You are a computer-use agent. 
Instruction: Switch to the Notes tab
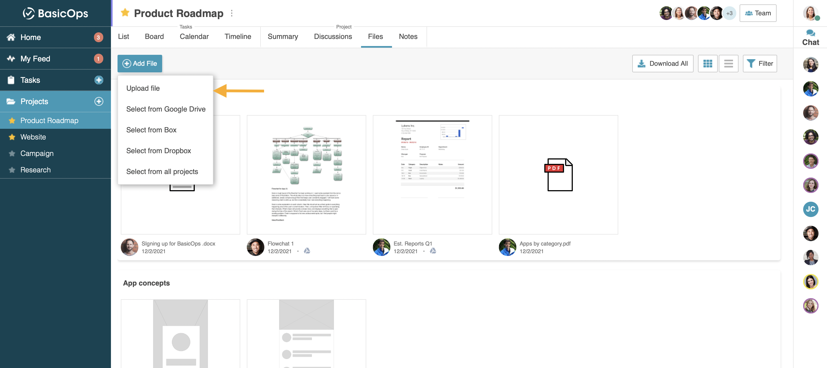(408, 36)
